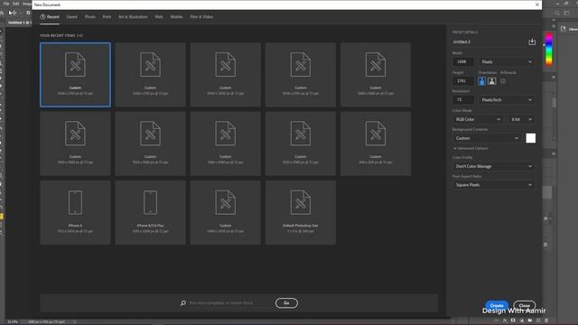Select the iPhone 6/7/8 Plus preset card
578x325 pixels.
click(x=151, y=212)
